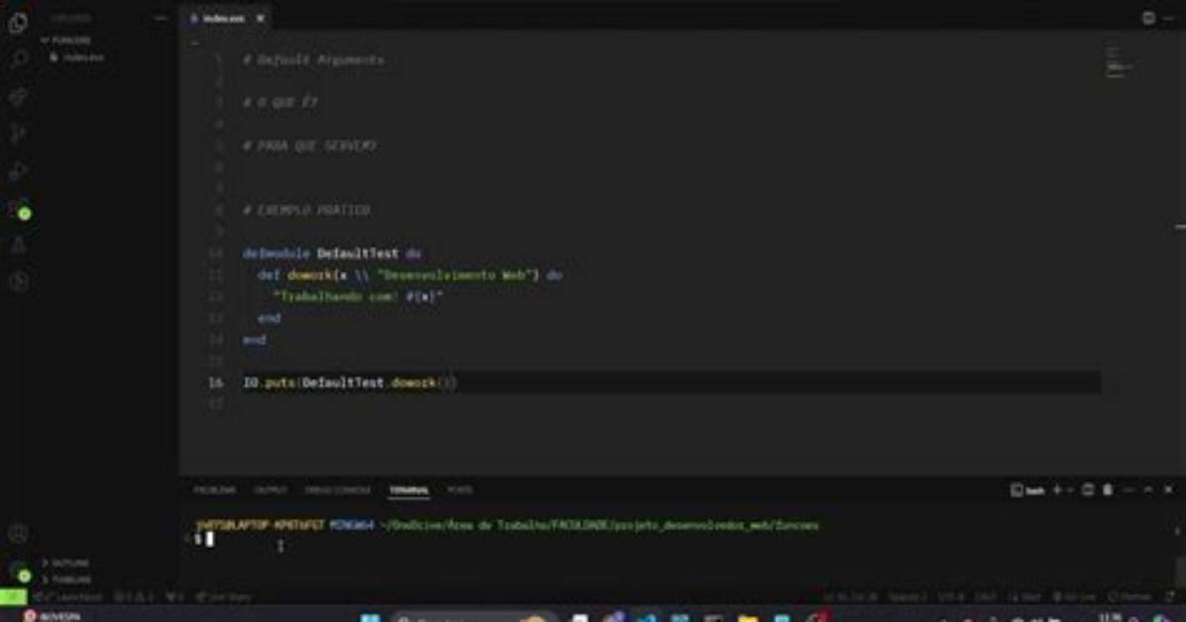Open index.exs file in Explorer tree
The image size is (1186, 622).
(76, 57)
